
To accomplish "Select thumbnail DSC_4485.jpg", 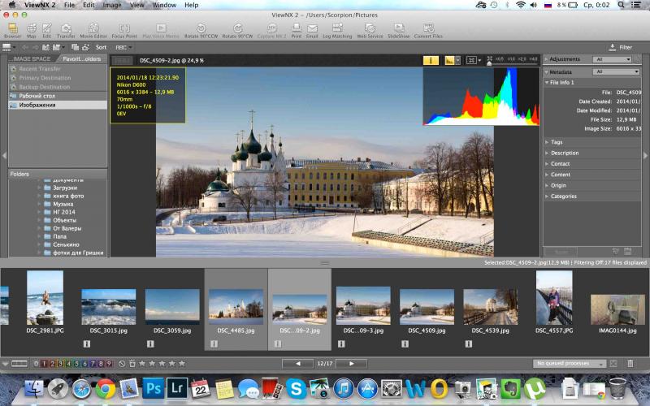I will pos(236,309).
